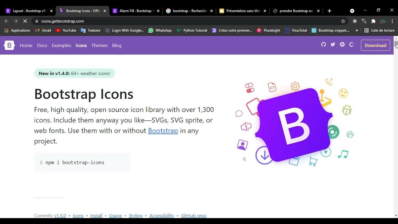Open the Pluralsight bookmark
Image resolution: width=398 pixels, height=224 pixels.
pos(268,30)
